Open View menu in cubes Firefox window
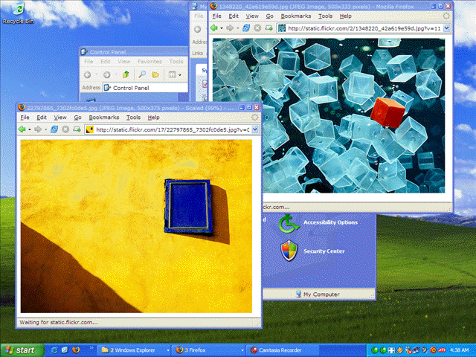The height and width of the screenshot is (357, 476). pos(252,16)
